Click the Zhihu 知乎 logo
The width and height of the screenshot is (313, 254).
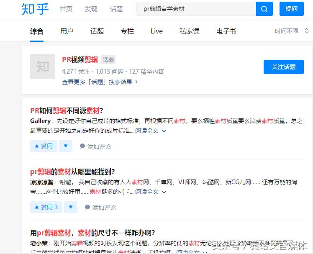35,9
